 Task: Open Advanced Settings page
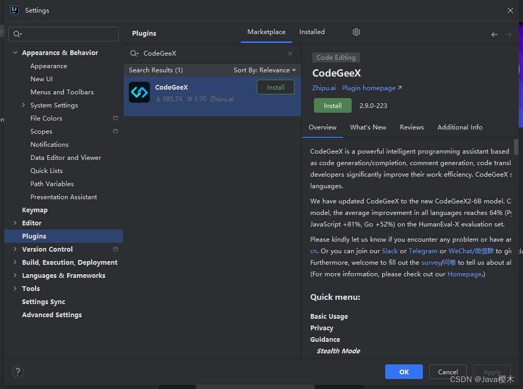click(x=52, y=315)
